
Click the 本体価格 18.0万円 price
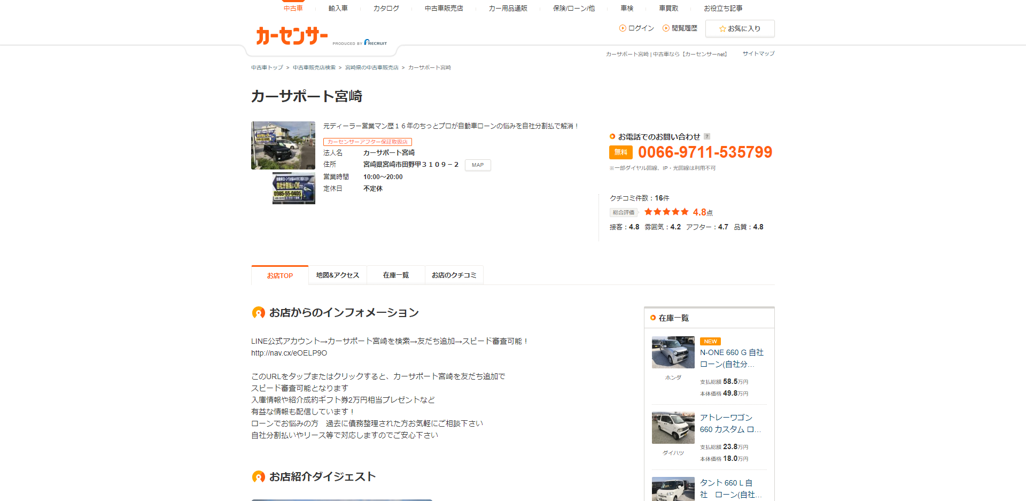coord(724,459)
